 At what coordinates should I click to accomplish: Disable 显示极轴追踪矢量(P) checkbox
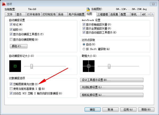point(84,25)
